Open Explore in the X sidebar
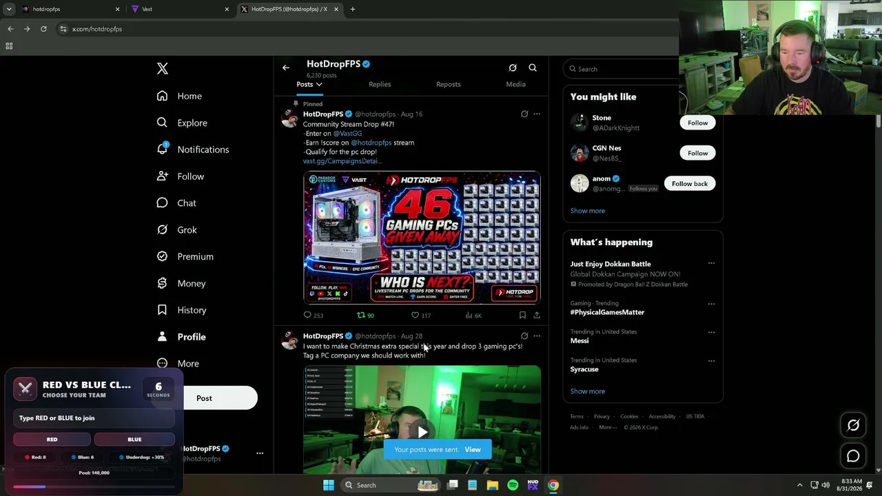 (x=182, y=123)
